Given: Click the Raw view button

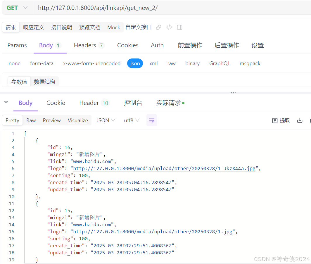Looking at the screenshot, I should coord(31,120).
